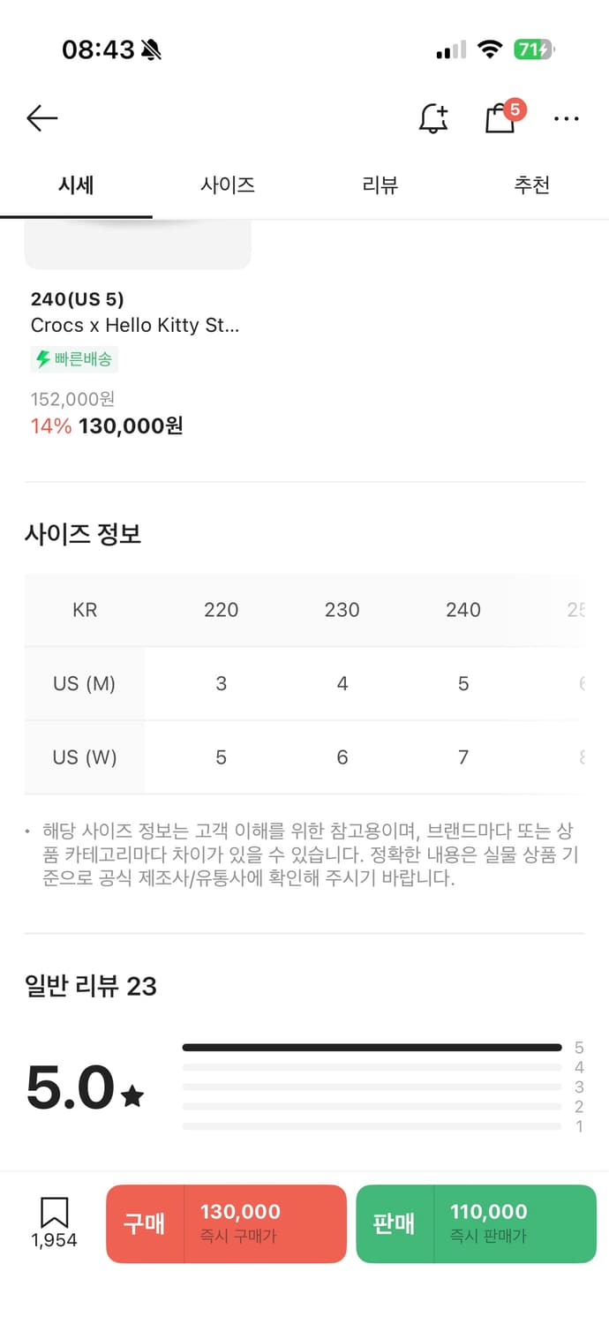Select KR size 240 in size table

(462, 610)
